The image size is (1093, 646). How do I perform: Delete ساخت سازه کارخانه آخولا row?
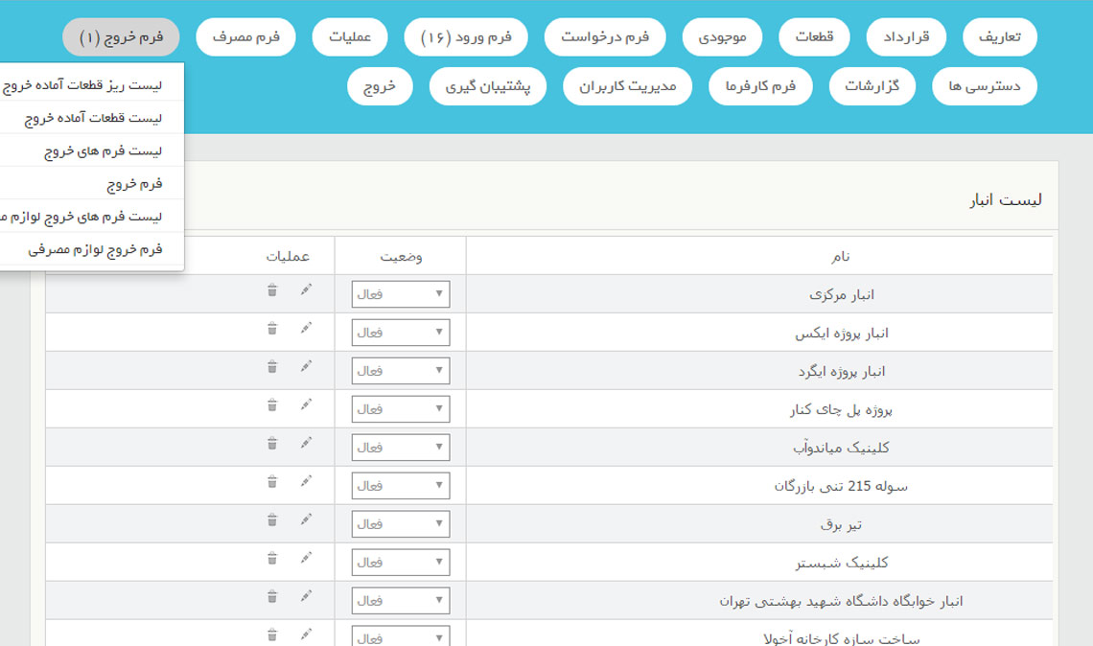[x=272, y=634]
